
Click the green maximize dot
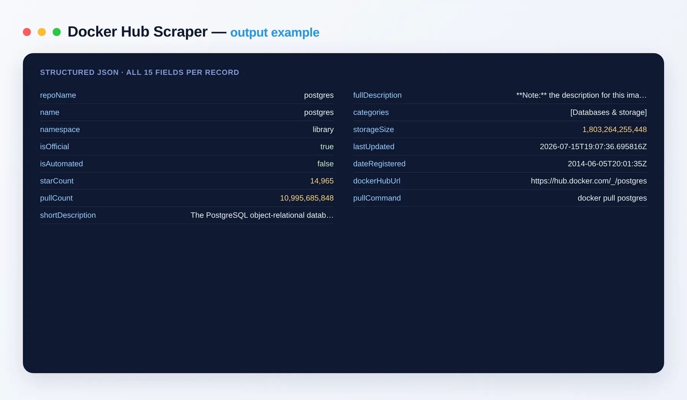coord(56,32)
